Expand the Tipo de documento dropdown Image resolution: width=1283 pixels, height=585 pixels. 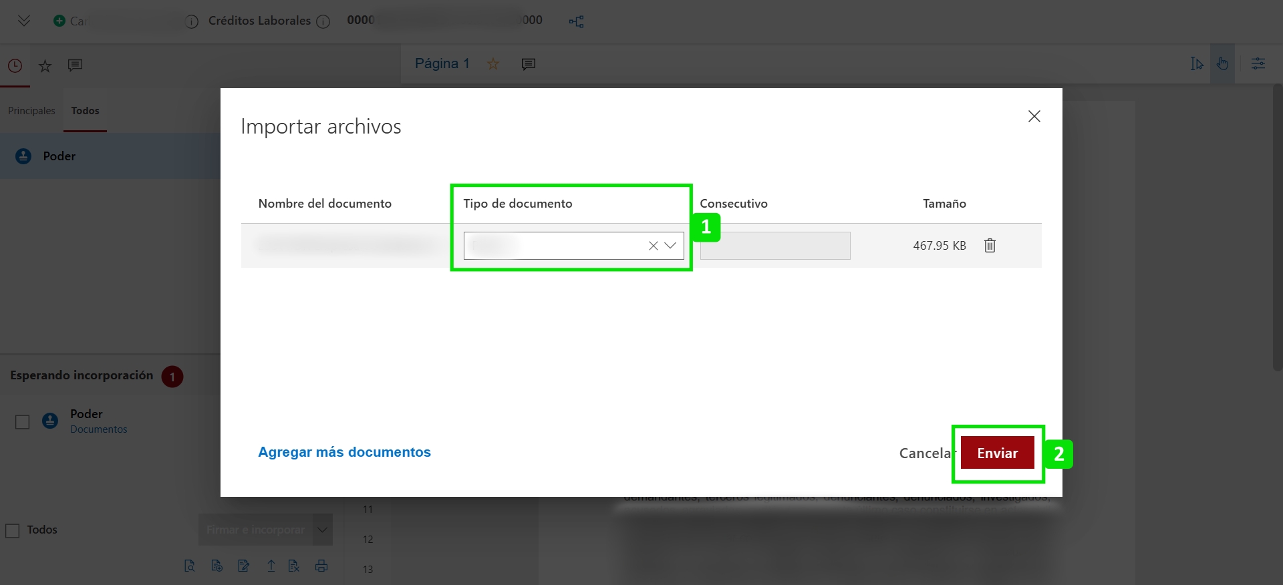pyautogui.click(x=671, y=246)
